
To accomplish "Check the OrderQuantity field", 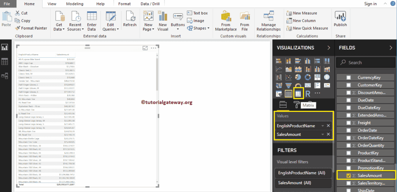I will pos(349,146).
